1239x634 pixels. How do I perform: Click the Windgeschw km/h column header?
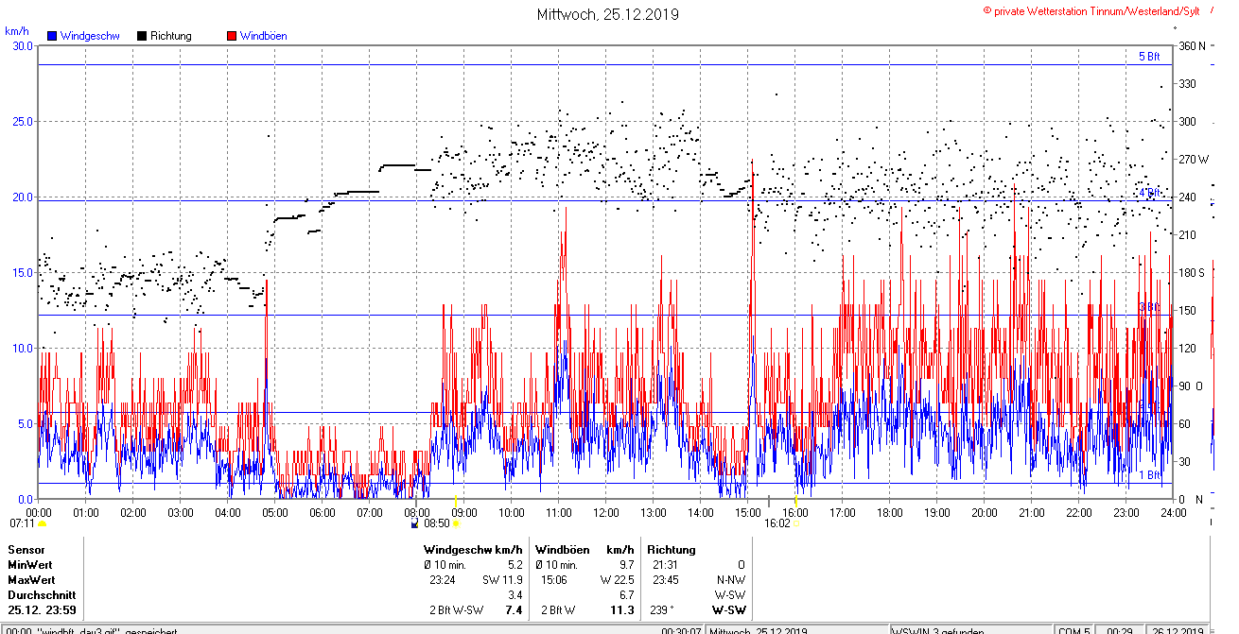point(473,550)
